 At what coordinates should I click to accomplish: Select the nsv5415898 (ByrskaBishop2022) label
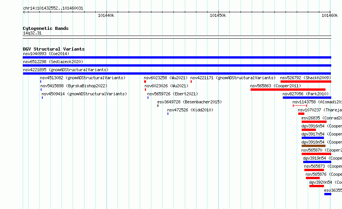pos(74,86)
